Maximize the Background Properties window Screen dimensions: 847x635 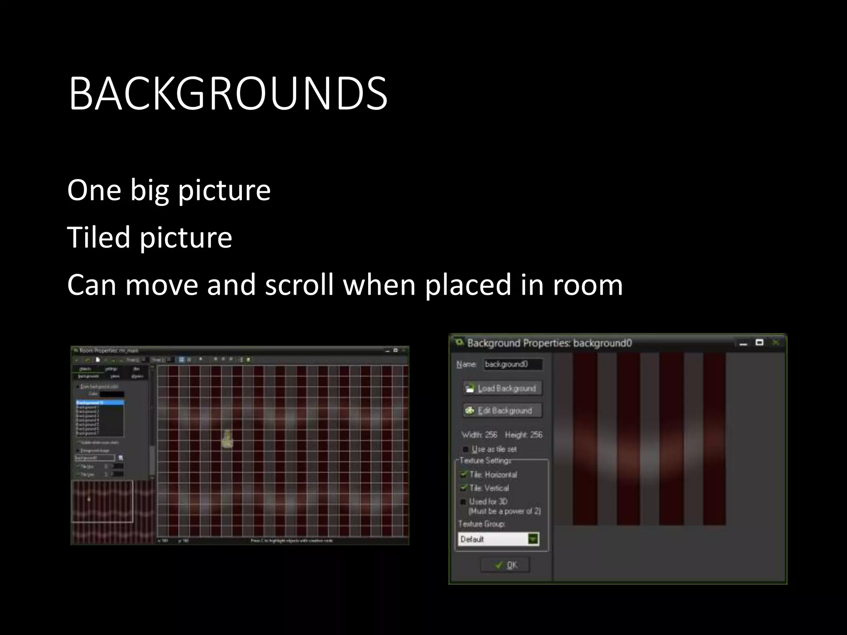pos(759,343)
